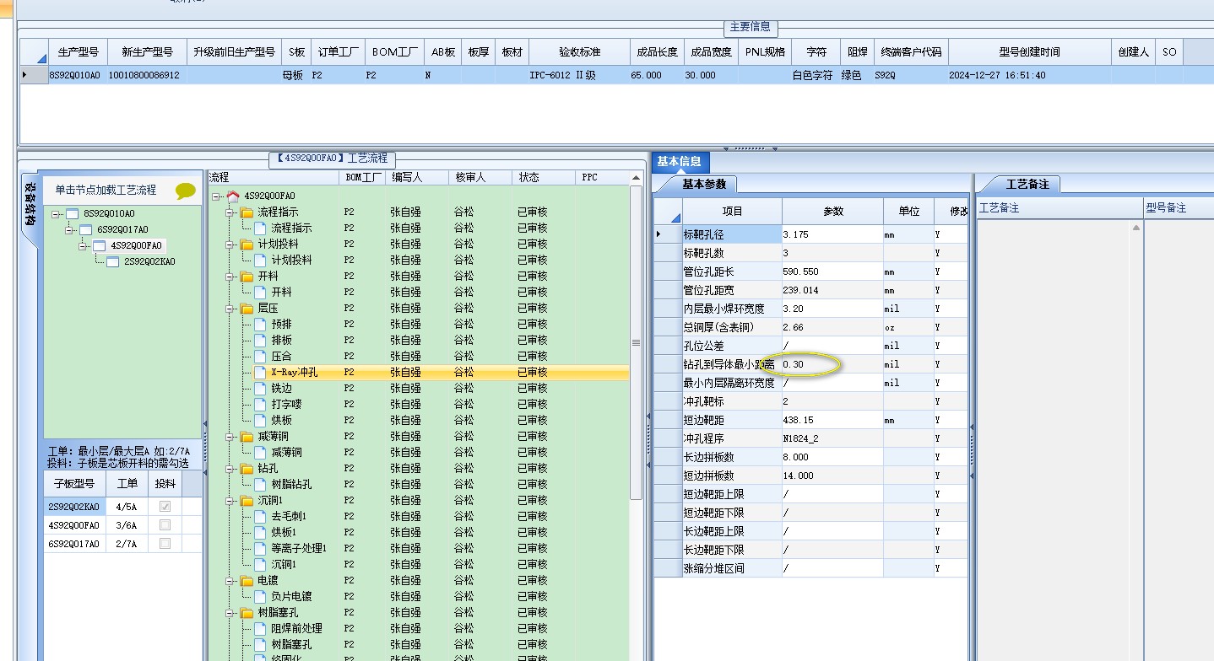Click the 4/5A work order cell
This screenshot has height=661, width=1214.
(127, 507)
